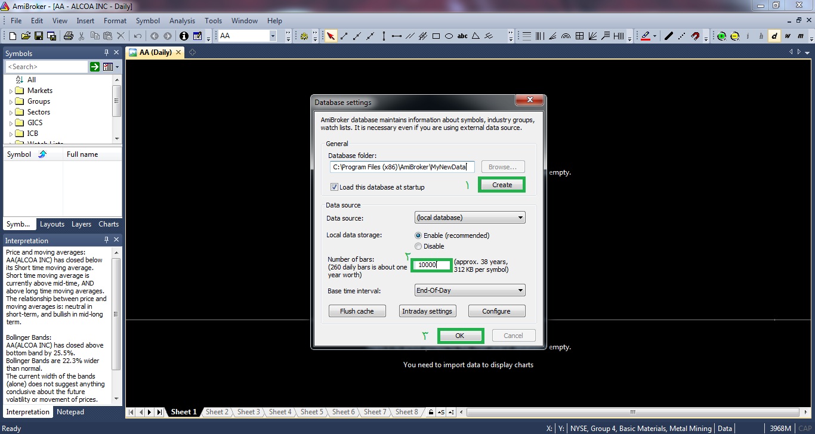Switch chart to weekly interval 'w'

pos(788,36)
